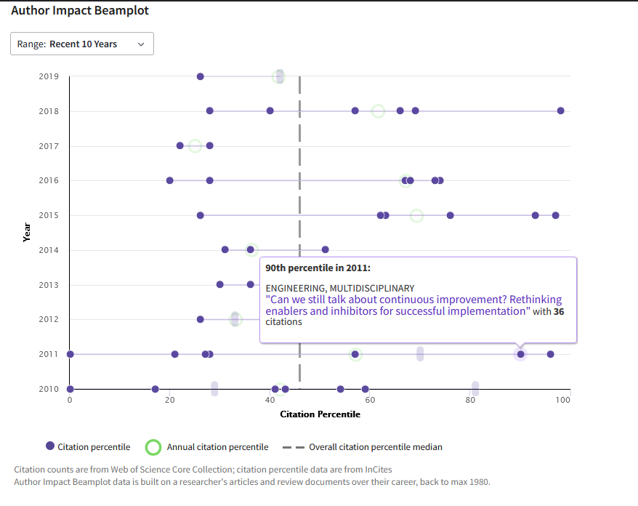This screenshot has height=506, width=638.
Task: Toggle the Annual citation percentile legend item
Action: pyautogui.click(x=208, y=447)
